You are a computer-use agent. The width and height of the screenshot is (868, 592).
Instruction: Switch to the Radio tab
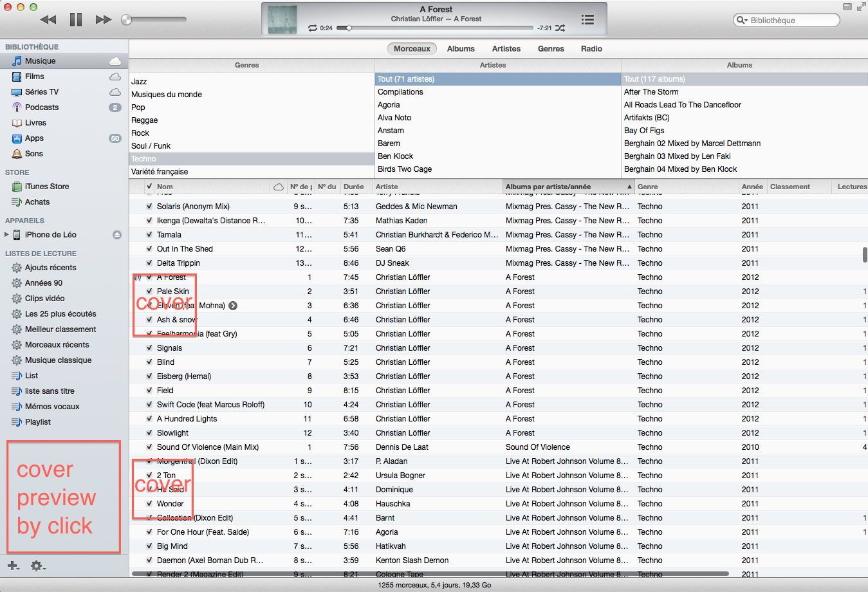[591, 49]
